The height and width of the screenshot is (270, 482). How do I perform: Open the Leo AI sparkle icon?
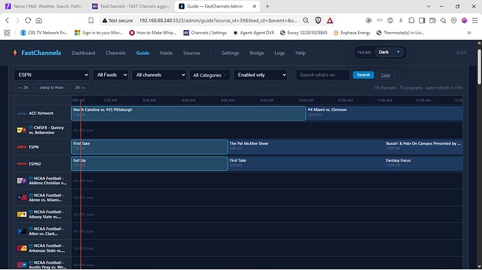443,20
